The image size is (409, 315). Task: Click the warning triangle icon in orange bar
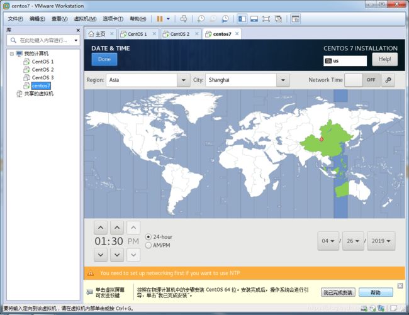[x=91, y=273]
